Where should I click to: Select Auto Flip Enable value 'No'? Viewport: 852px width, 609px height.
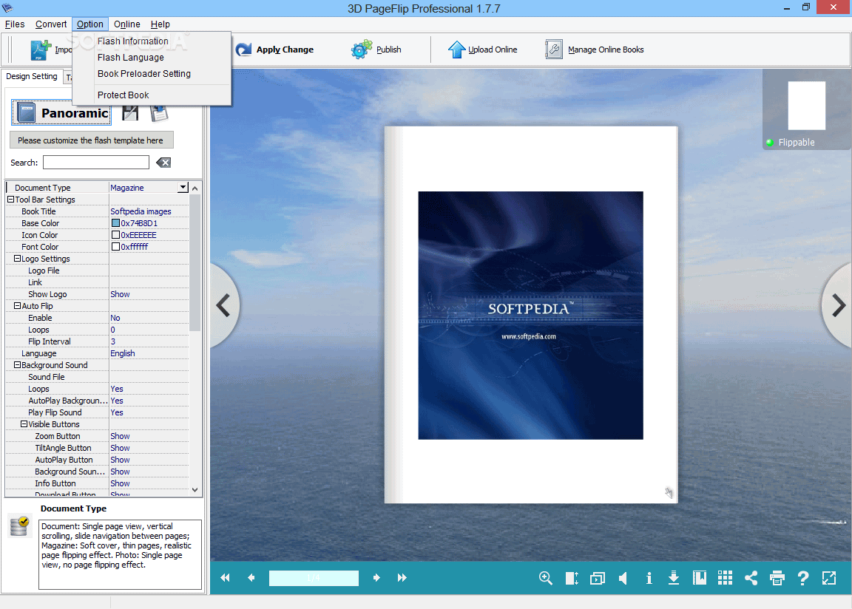point(149,318)
